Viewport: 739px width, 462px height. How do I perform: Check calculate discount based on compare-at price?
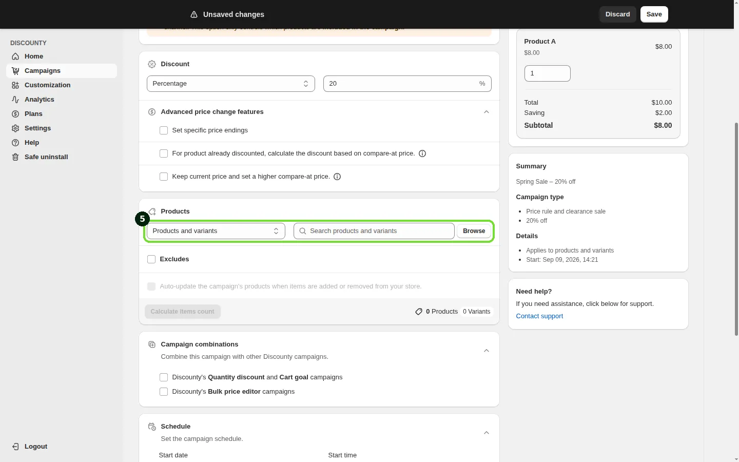click(x=164, y=153)
